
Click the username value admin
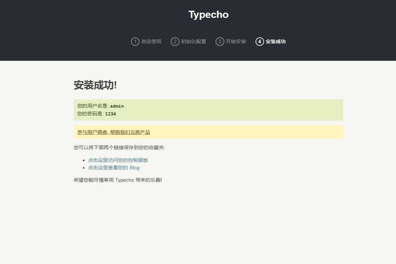pos(117,106)
